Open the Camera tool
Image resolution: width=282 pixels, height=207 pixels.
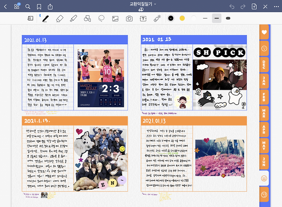pyautogui.click(x=129, y=18)
